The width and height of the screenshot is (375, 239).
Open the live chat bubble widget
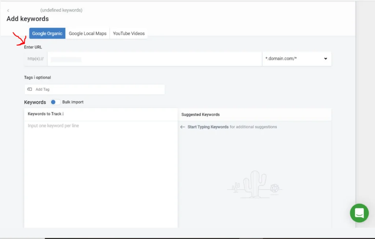(x=359, y=213)
